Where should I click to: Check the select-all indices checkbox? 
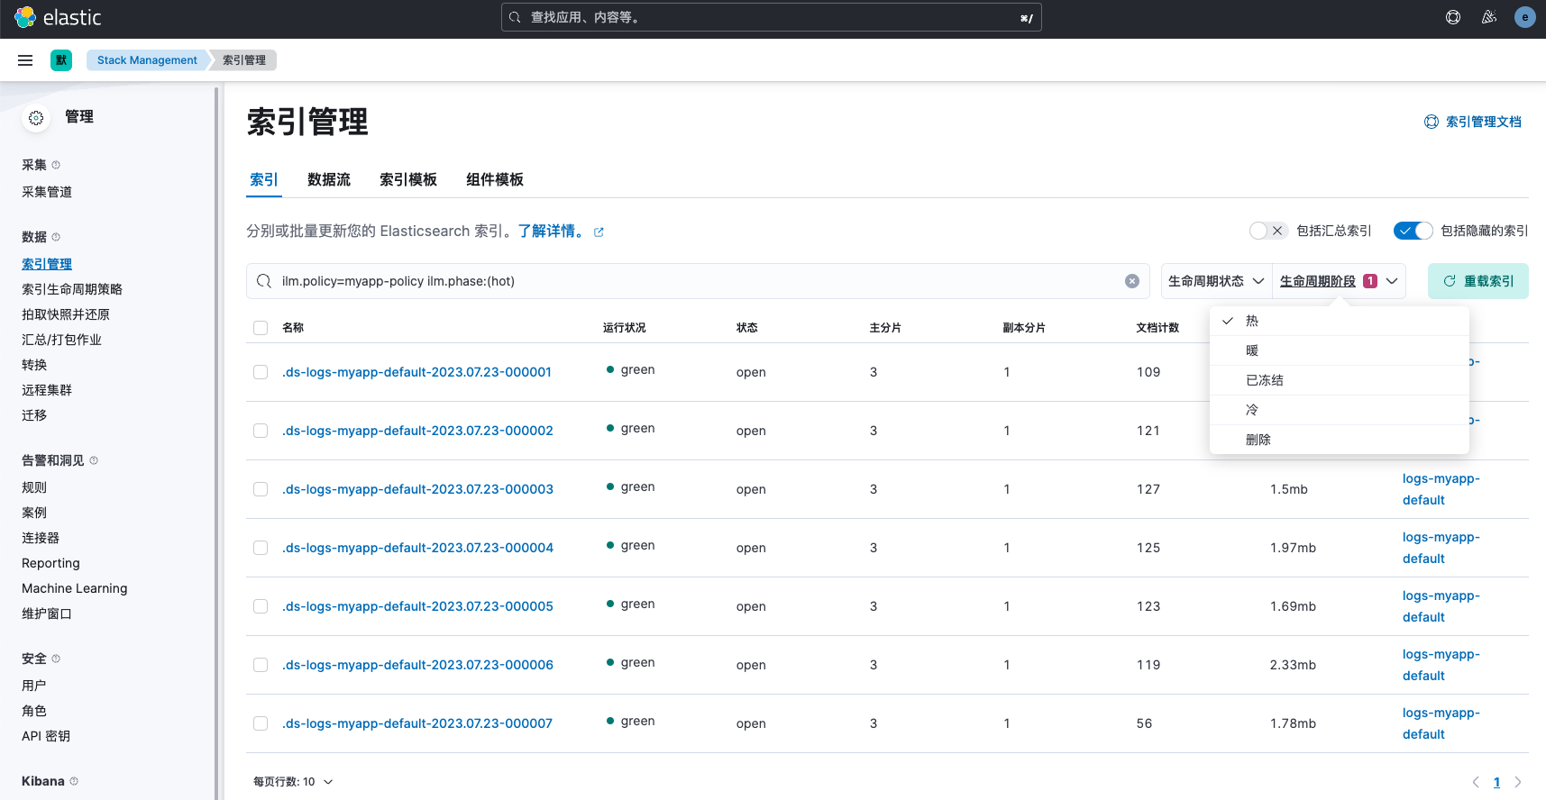[x=261, y=328]
